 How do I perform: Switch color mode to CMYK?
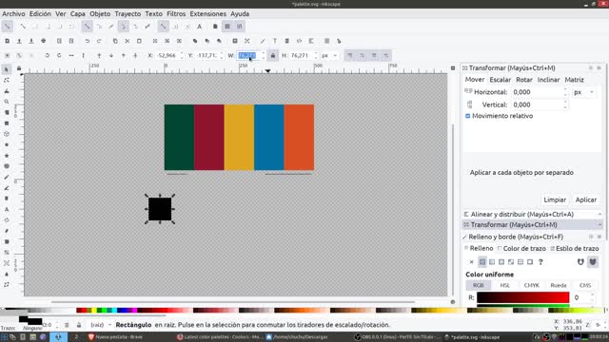pos(531,285)
